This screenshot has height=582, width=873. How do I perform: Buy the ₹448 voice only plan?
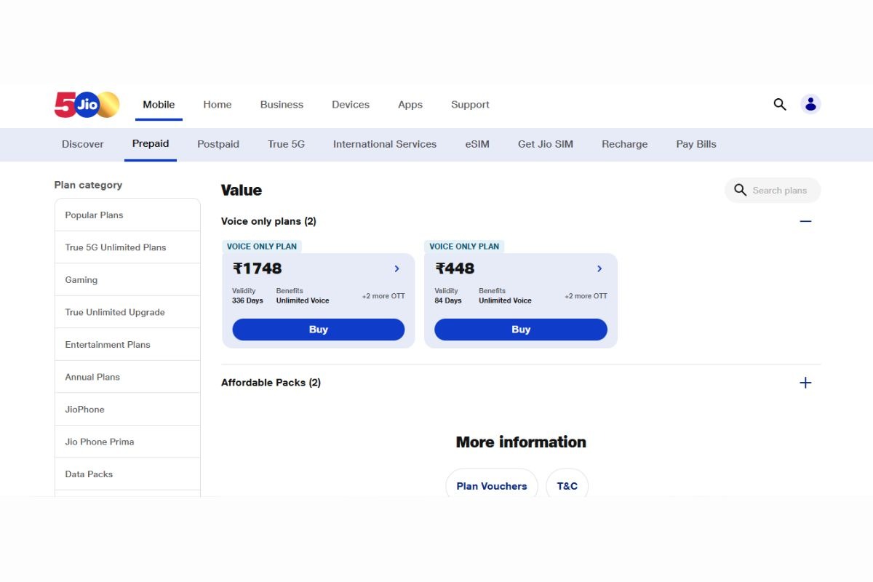point(521,330)
